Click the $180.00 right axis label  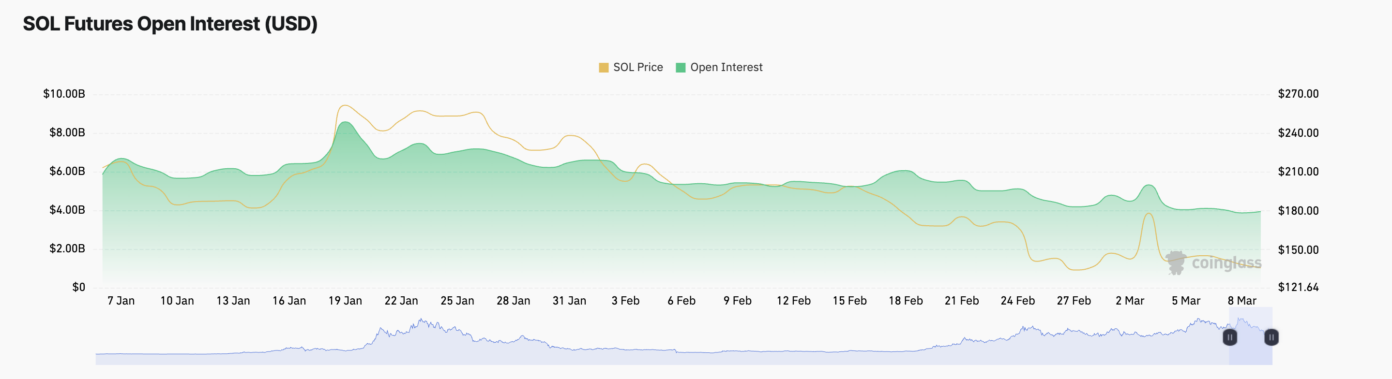[1298, 211]
